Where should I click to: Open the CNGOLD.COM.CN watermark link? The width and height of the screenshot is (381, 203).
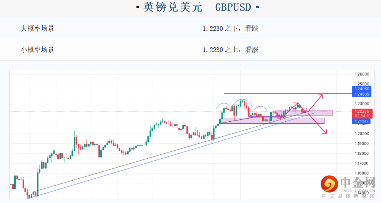pyautogui.click(x=357, y=190)
